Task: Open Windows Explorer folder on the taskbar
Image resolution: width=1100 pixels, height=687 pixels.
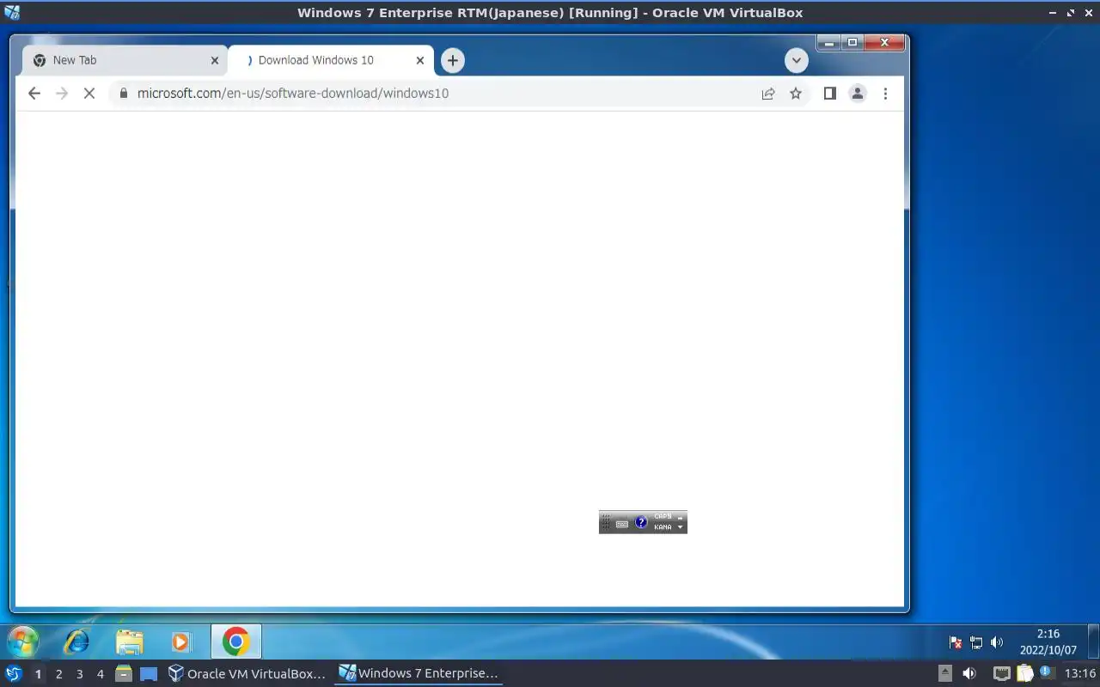Action: (130, 641)
